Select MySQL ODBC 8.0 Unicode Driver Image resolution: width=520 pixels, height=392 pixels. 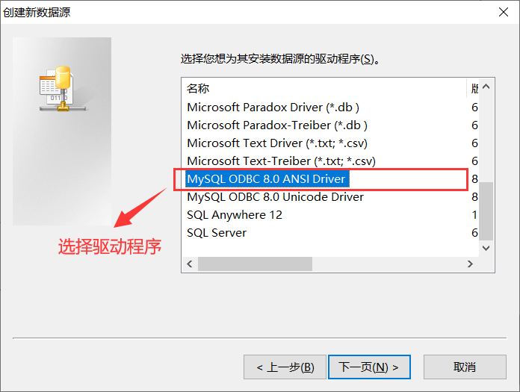(x=275, y=197)
